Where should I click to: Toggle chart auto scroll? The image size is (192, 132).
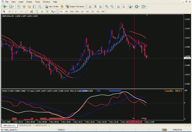point(118,7)
